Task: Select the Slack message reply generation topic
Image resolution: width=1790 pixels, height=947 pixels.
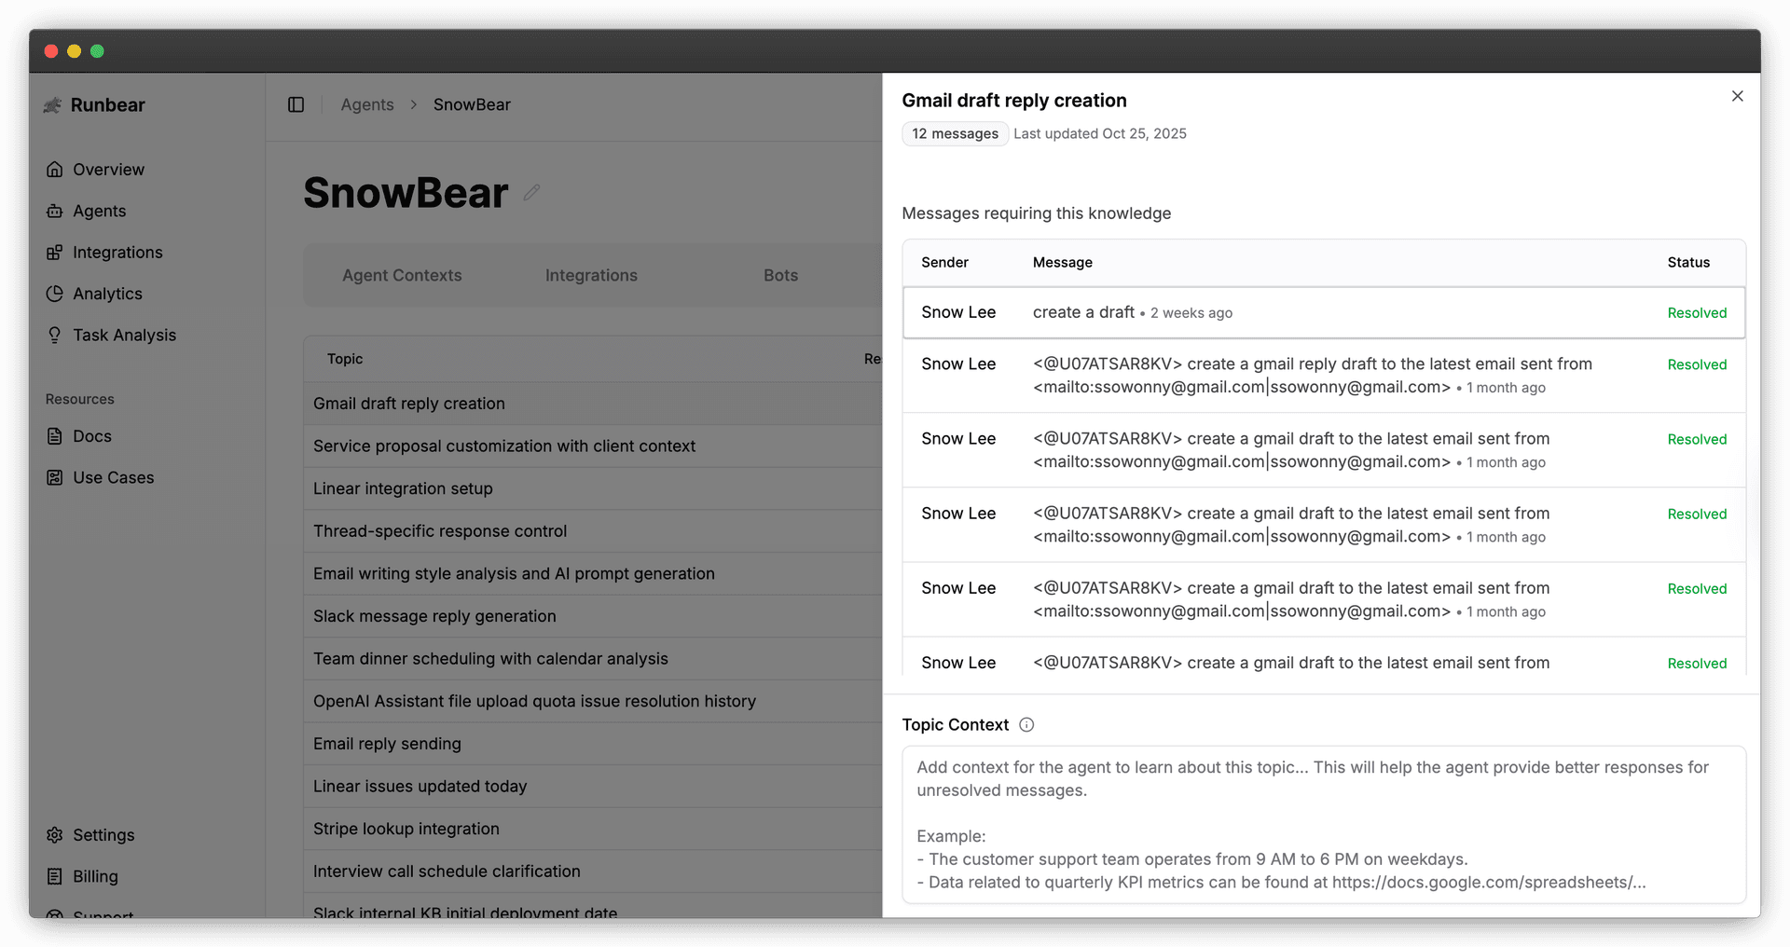Action: tap(434, 617)
